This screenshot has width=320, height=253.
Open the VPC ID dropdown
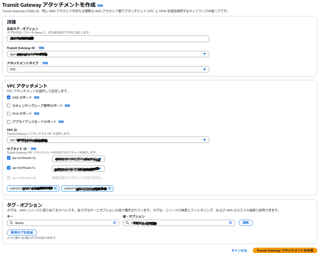pyautogui.click(x=108, y=140)
